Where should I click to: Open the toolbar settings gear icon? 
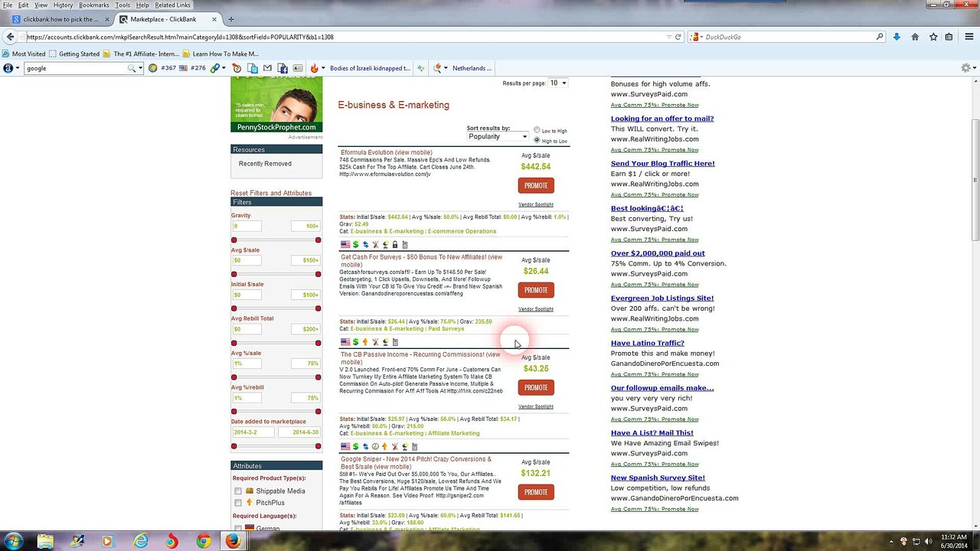click(x=965, y=68)
